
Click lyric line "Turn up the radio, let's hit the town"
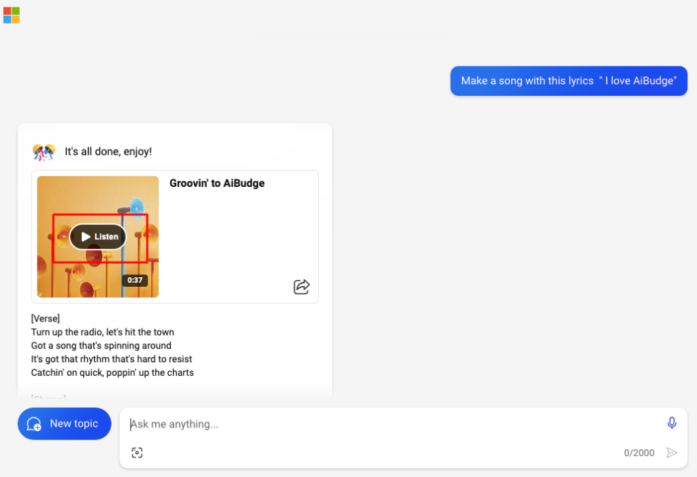(x=103, y=332)
